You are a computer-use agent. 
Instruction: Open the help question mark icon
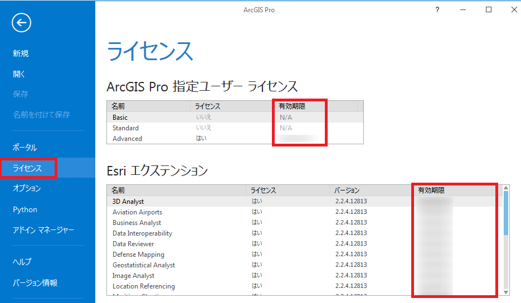coord(437,9)
